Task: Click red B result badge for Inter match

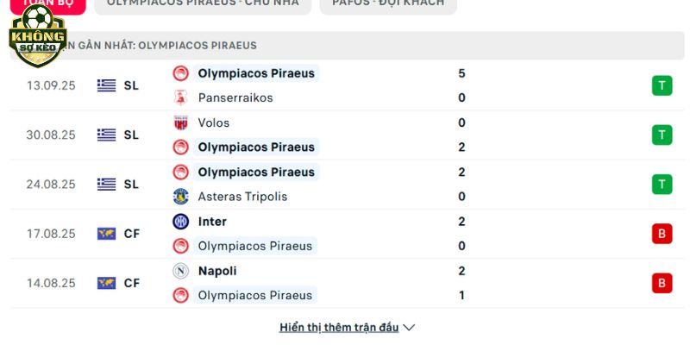Action: tap(662, 234)
